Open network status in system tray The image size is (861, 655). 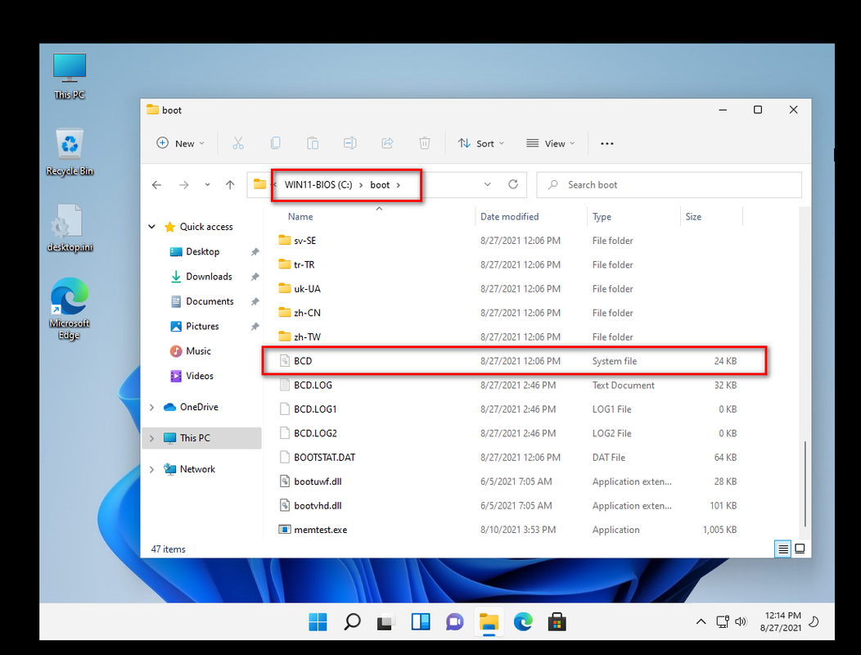(x=723, y=621)
